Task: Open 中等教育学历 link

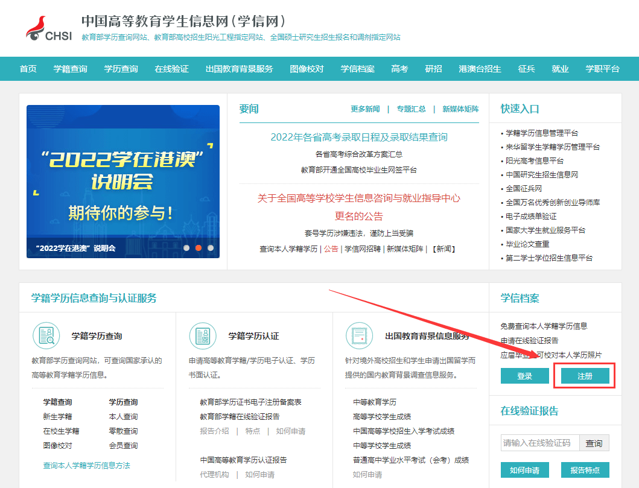Action: pos(375,402)
